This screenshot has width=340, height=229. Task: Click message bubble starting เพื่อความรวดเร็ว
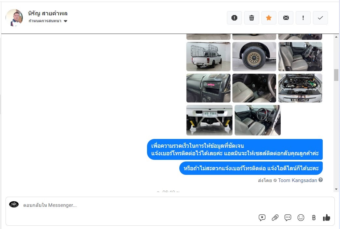click(235, 149)
